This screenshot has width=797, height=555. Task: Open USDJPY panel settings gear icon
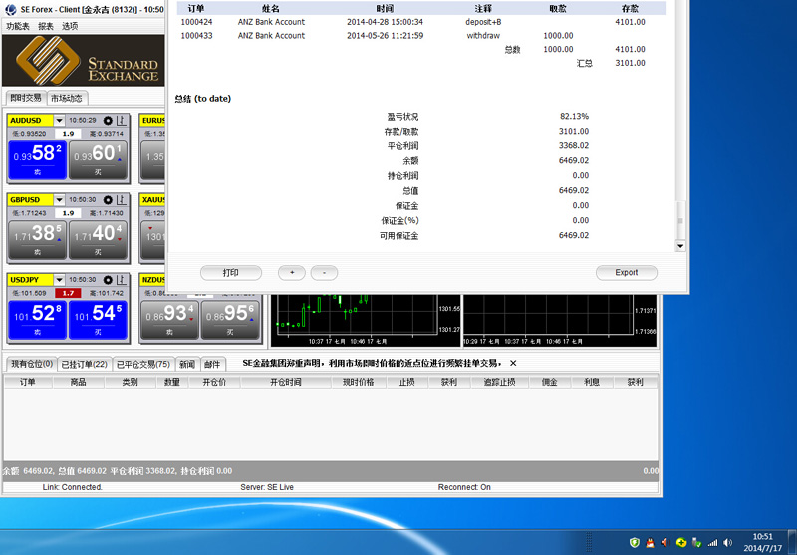[x=108, y=280]
